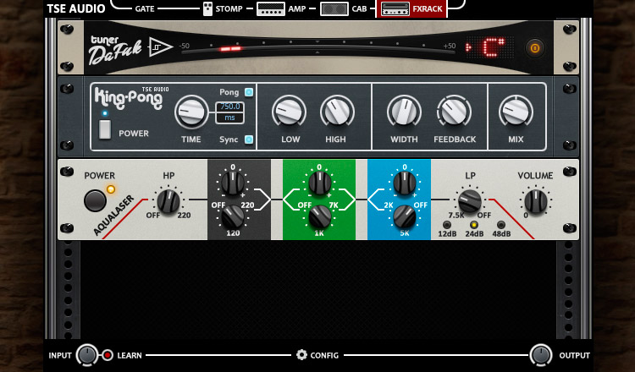Click the tuner cents meter bar
Viewport: 635px width, 372px height.
click(317, 47)
